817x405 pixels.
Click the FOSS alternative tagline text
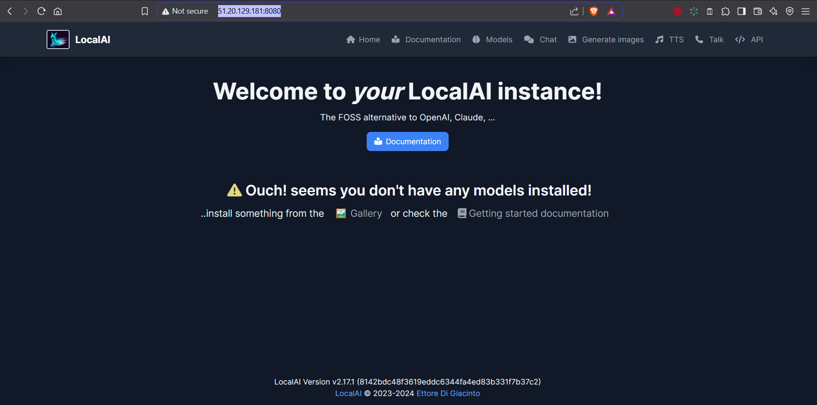coord(408,117)
